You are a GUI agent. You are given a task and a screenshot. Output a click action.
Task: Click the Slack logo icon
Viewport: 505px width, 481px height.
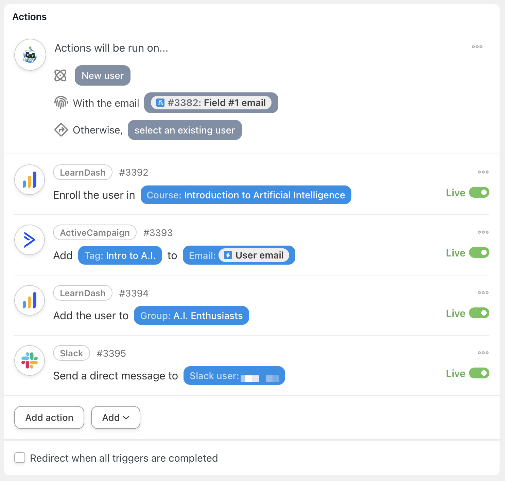pyautogui.click(x=30, y=360)
